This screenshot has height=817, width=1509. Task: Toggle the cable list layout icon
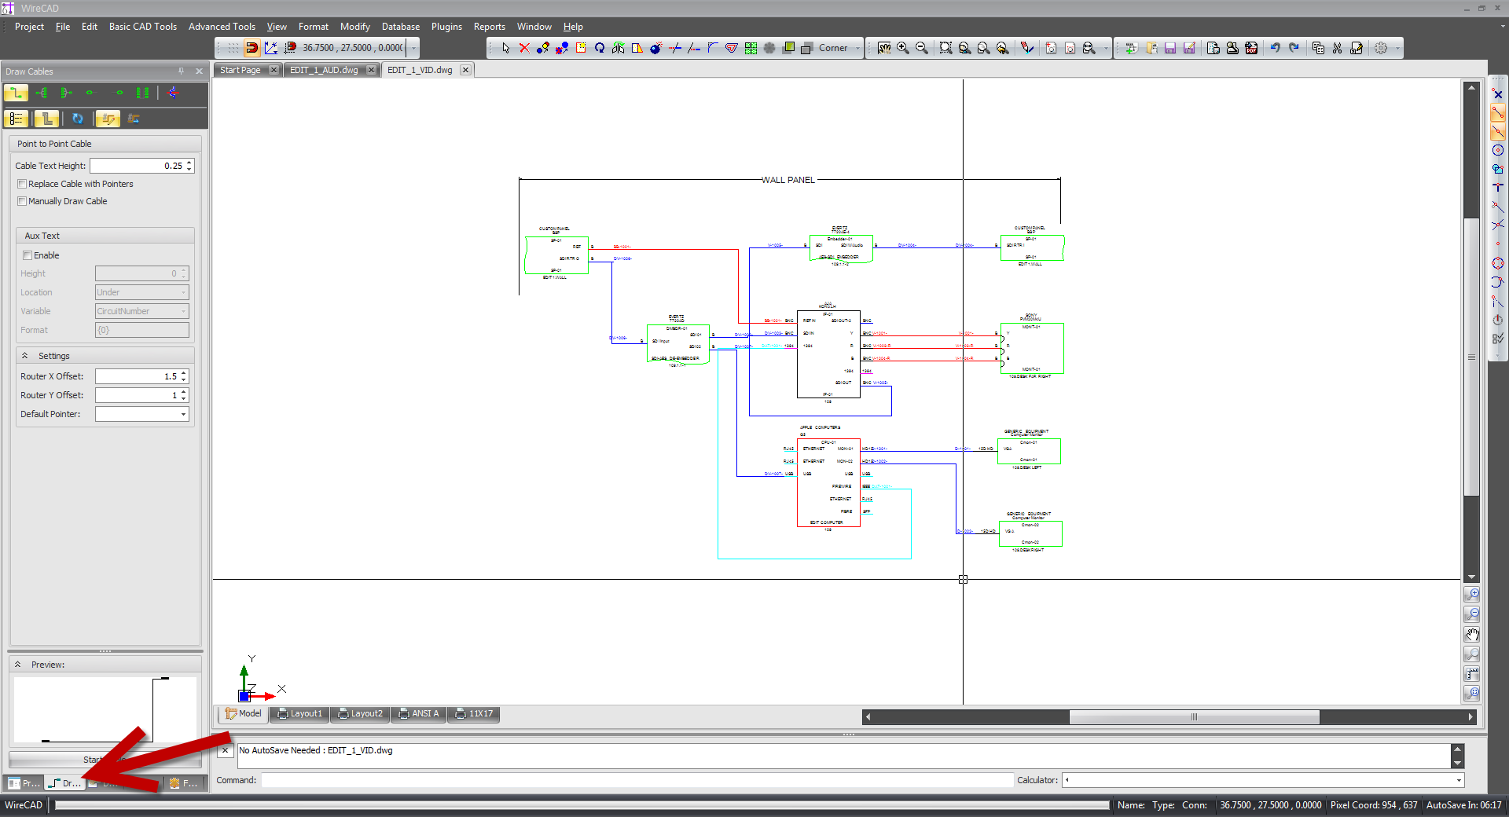[x=16, y=119]
